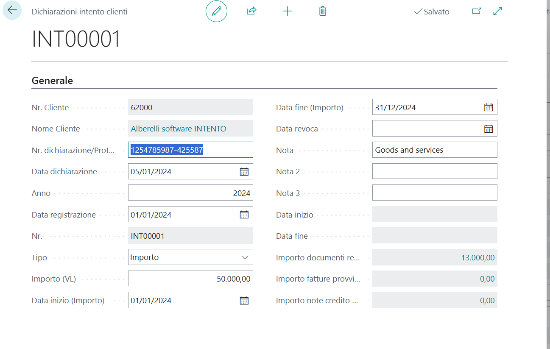Collapse the Generale section header

(x=52, y=81)
